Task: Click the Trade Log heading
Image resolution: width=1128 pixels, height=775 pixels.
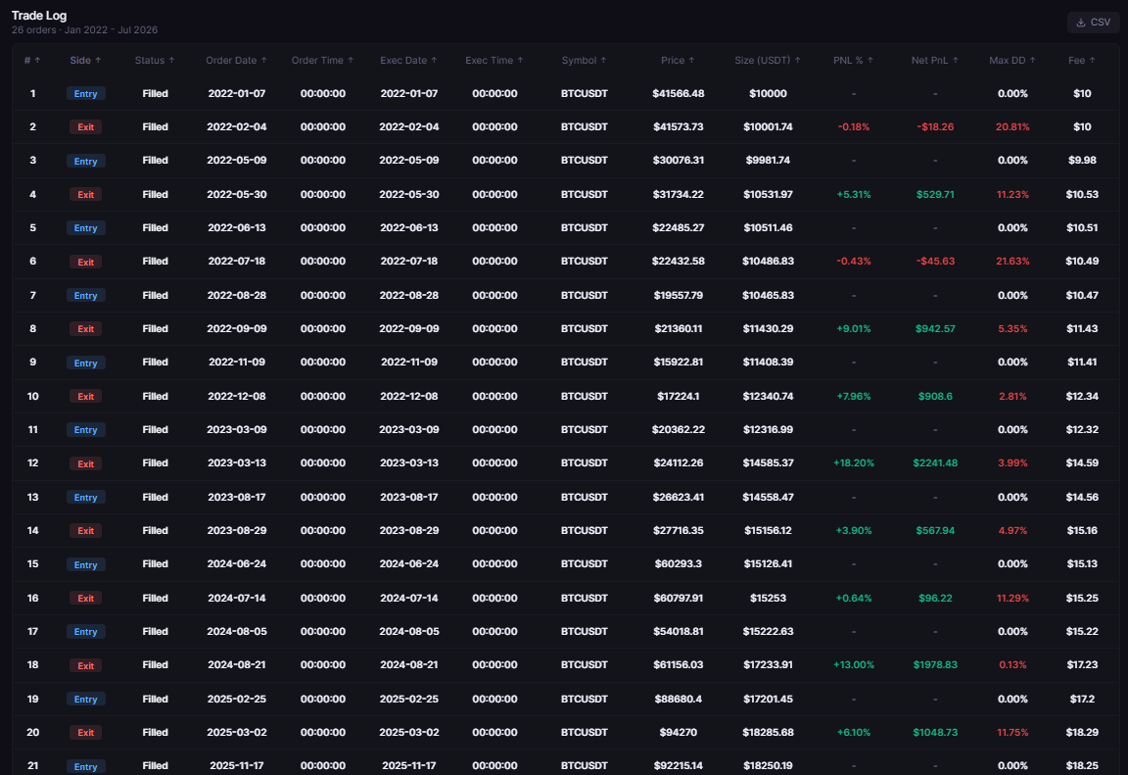Action: [x=39, y=15]
